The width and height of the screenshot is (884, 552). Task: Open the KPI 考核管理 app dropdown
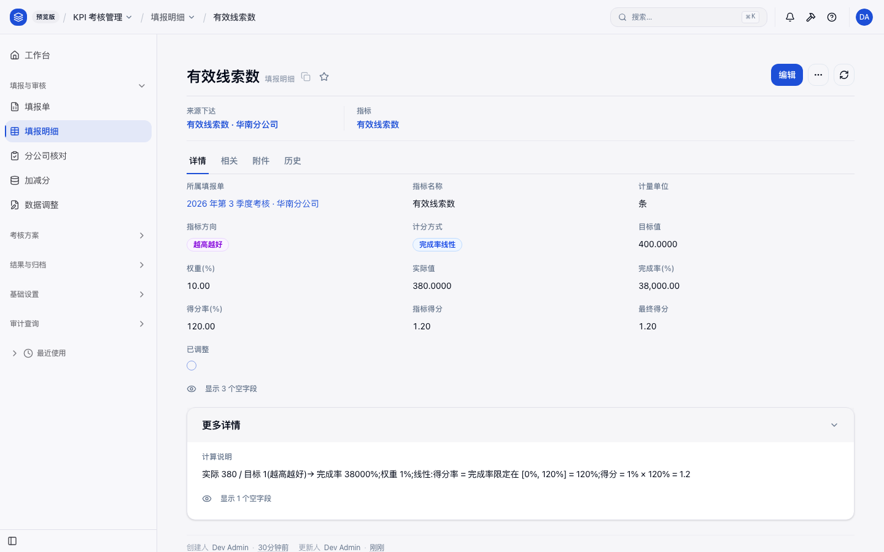(103, 17)
